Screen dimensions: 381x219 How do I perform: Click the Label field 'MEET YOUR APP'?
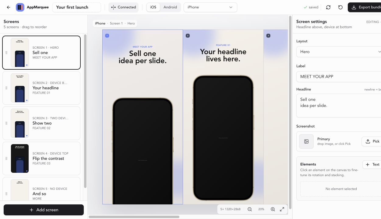pyautogui.click(x=339, y=77)
